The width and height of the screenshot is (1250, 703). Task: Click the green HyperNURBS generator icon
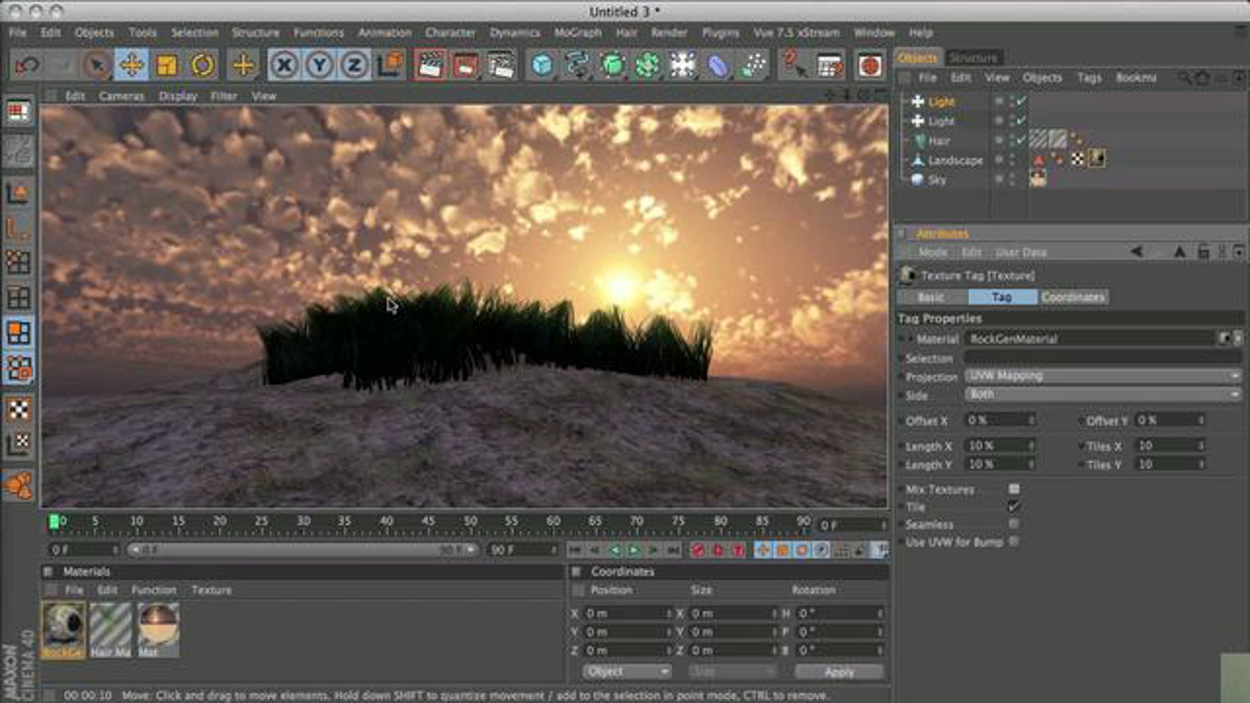click(x=612, y=66)
